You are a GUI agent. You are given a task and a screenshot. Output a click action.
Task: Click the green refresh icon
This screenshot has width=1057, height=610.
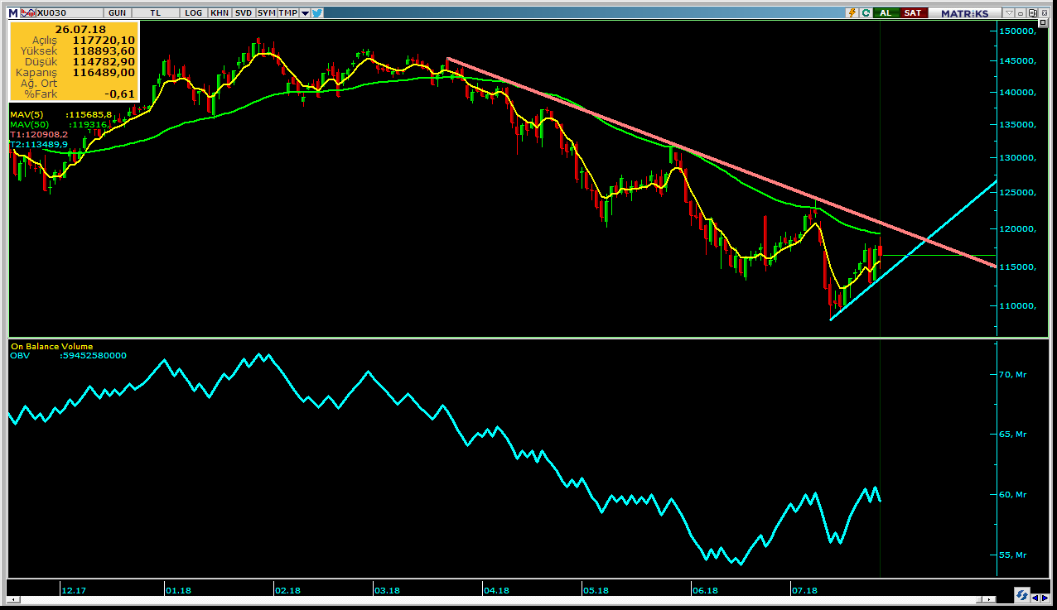(x=866, y=12)
